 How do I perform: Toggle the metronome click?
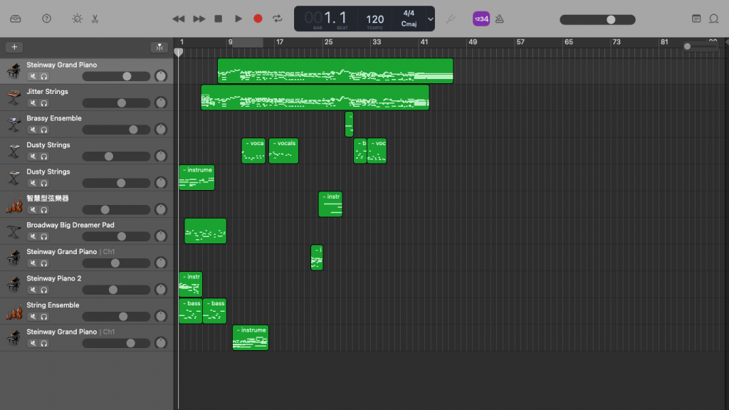point(500,19)
